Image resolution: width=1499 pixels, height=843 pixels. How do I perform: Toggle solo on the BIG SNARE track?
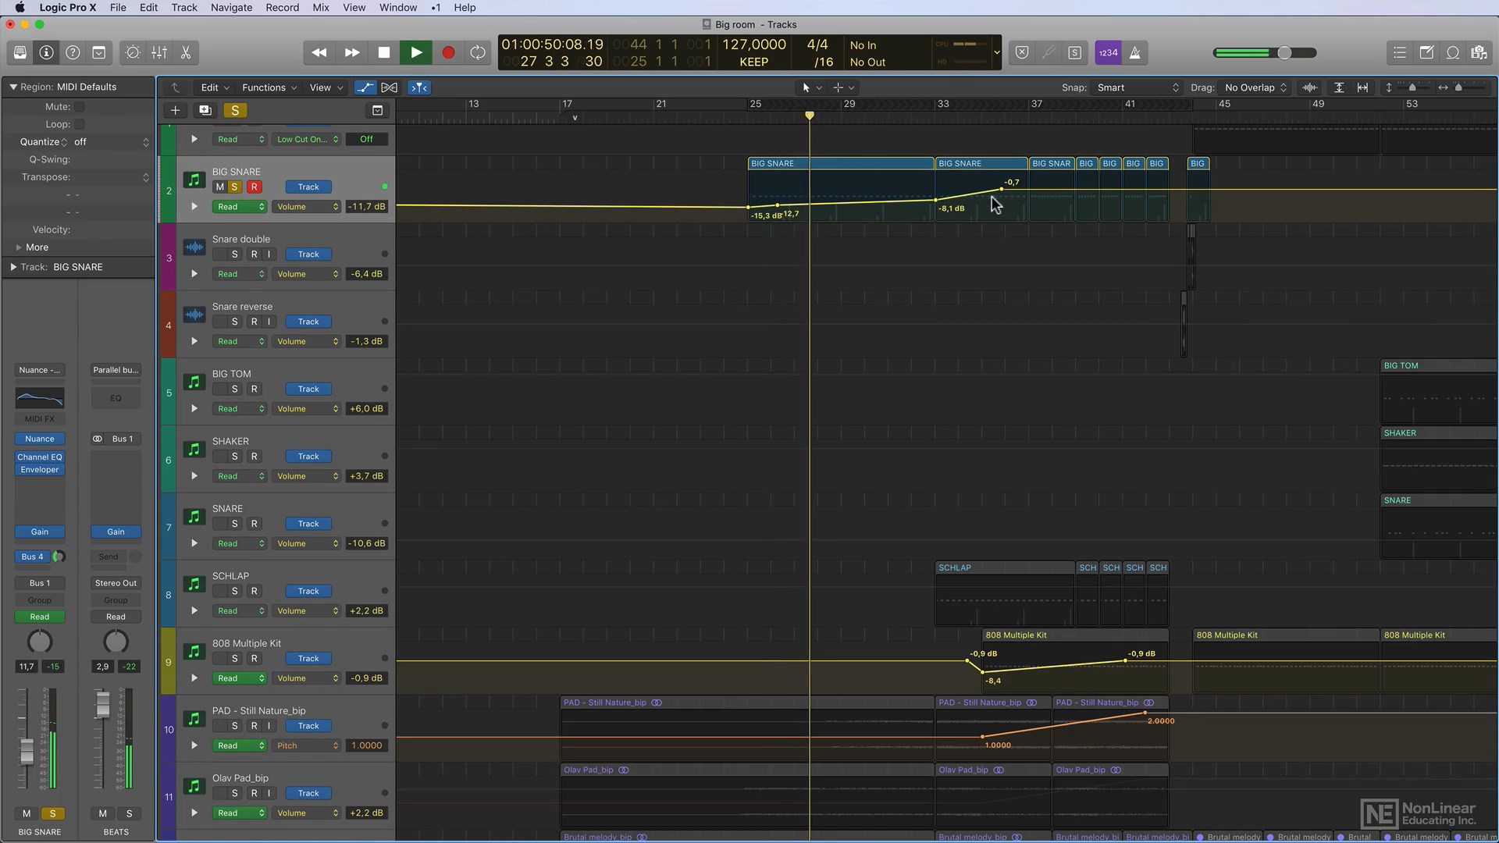tap(234, 187)
